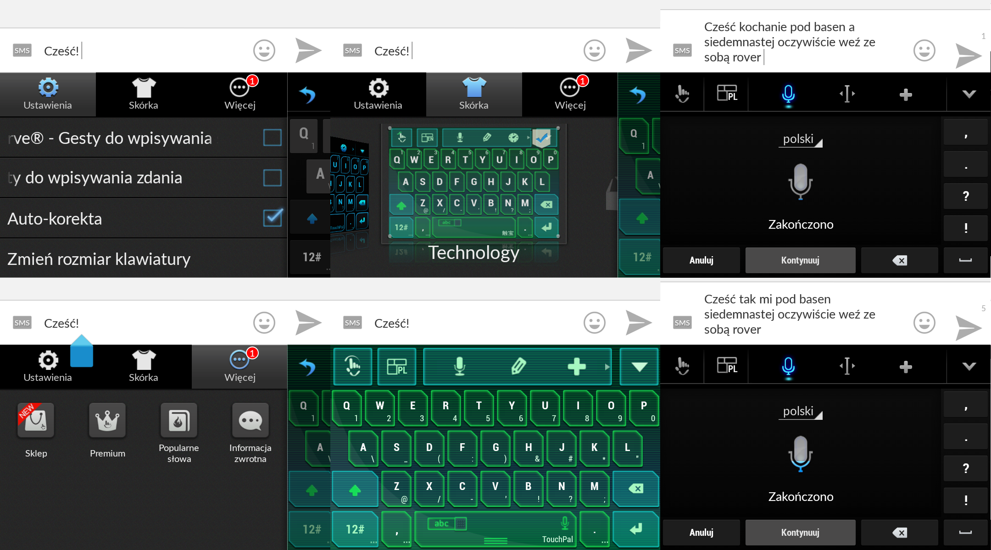991x550 pixels.
Task: Open Popularne słowa icon
Action: [179, 421]
